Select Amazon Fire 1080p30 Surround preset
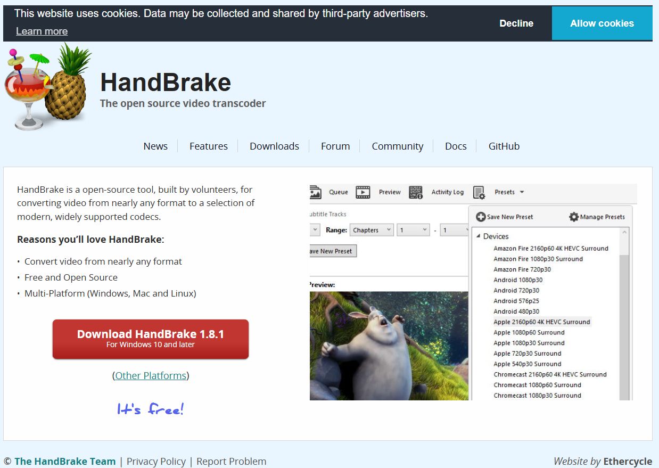 click(538, 259)
